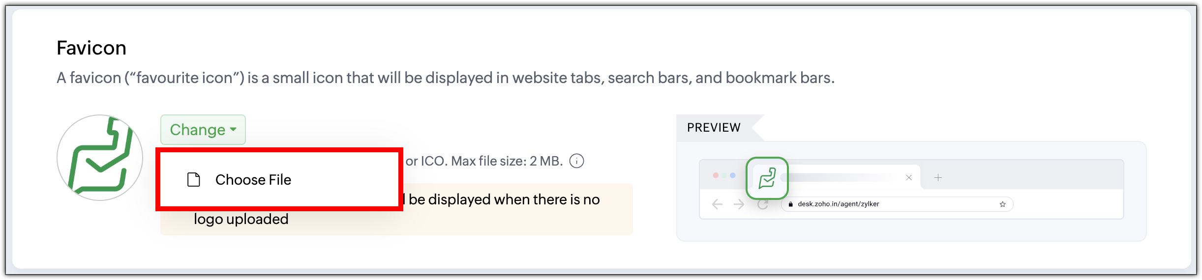
Task: Click the bookmark star in address bar
Action: pos(1002,204)
